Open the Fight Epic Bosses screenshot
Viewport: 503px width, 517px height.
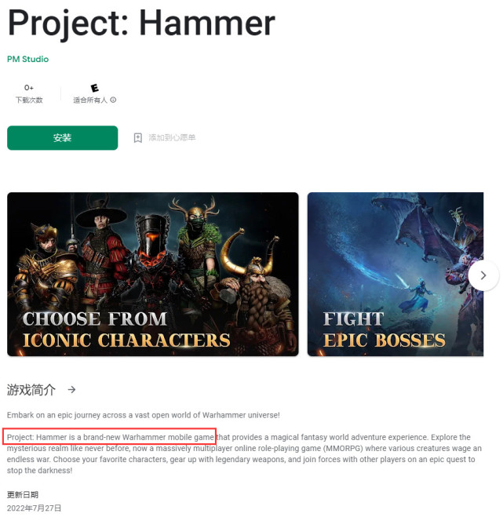(395, 274)
